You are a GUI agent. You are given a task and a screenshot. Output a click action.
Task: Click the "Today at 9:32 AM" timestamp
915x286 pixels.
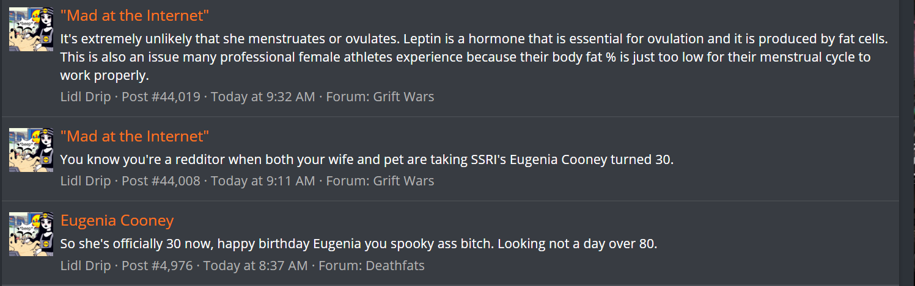263,96
